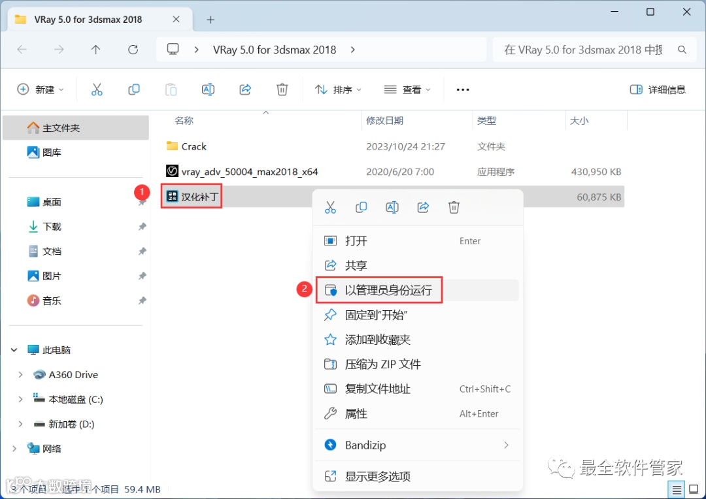Click the Rename icon in the main toolbar
Image resolution: width=706 pixels, height=499 pixels.
pos(208,89)
